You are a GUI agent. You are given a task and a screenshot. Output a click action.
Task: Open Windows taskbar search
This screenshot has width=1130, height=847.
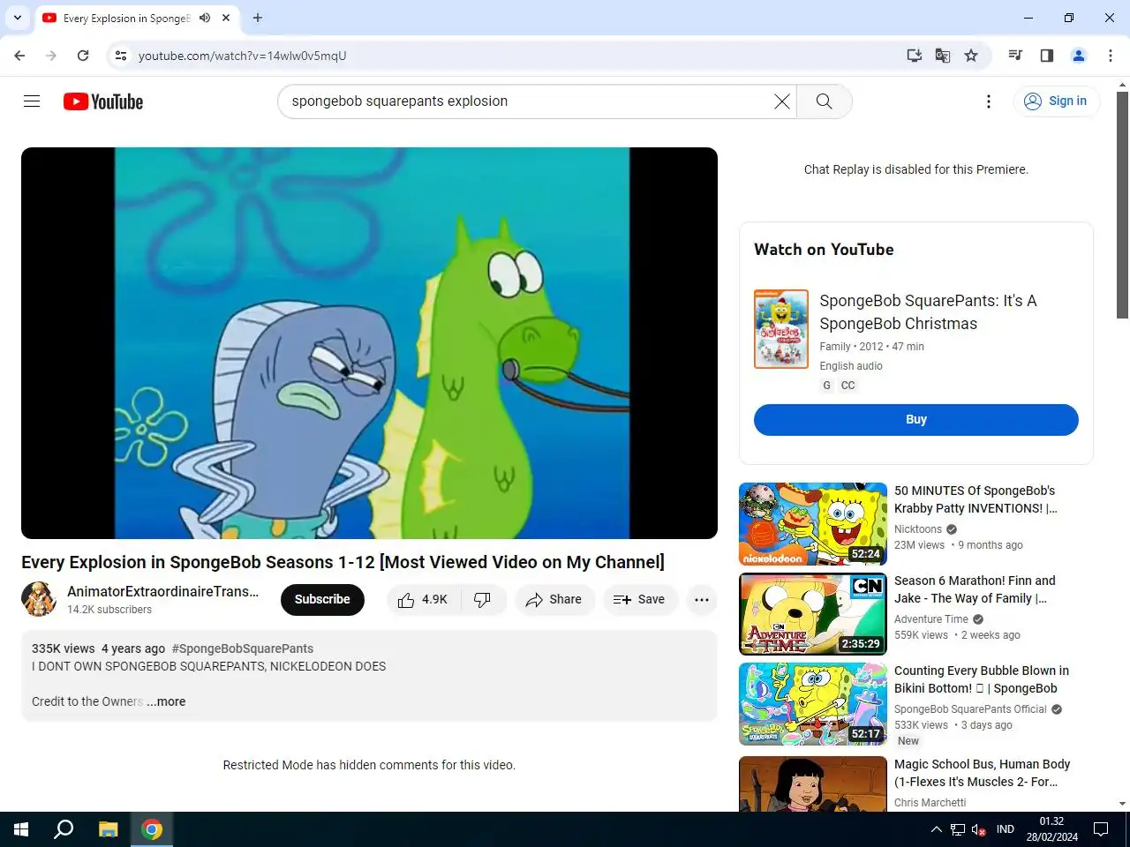[64, 829]
